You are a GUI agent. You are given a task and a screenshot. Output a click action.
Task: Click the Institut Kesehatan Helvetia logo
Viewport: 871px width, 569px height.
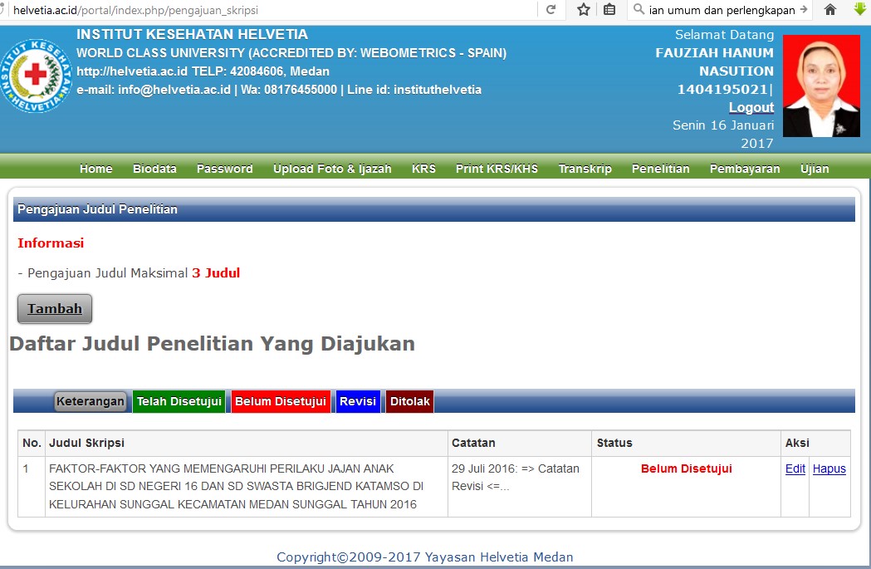[x=35, y=73]
